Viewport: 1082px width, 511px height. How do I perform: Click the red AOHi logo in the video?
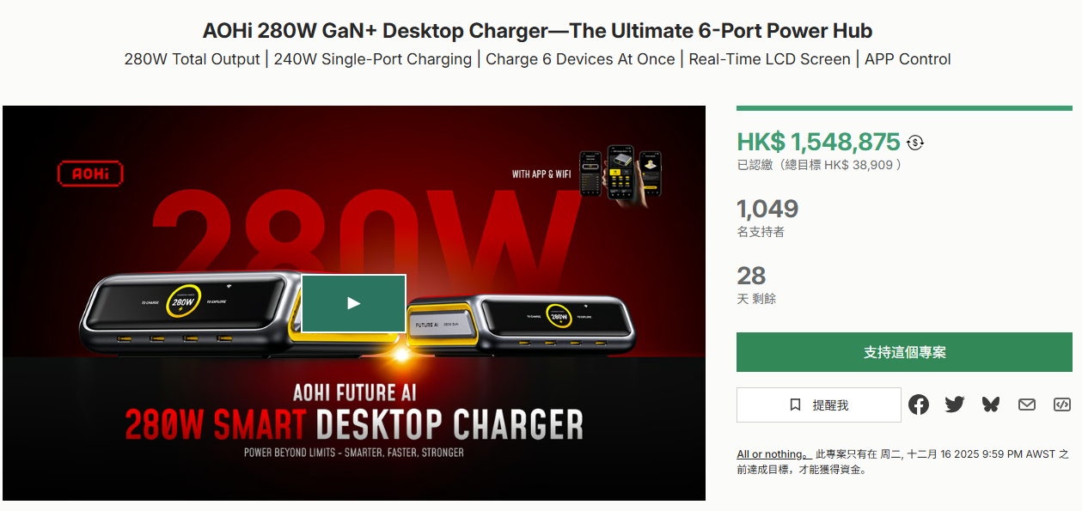(90, 173)
